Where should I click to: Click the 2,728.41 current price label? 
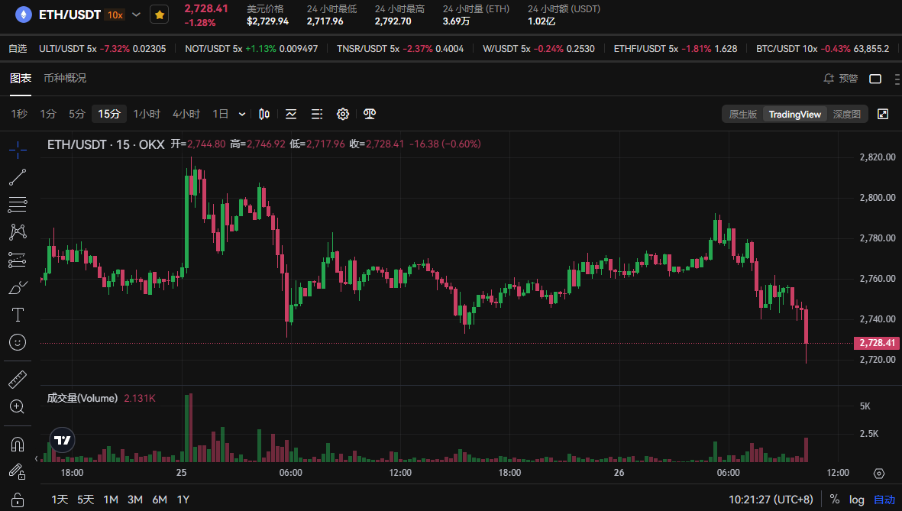877,343
